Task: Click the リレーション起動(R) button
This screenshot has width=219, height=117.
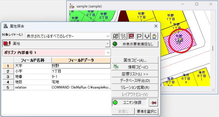Action: point(135,87)
